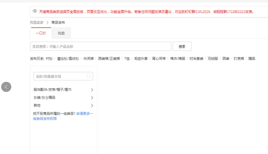Viewport: 268px width, 154px height.
Task: Select history item 衬衫
Action: [x=49, y=59]
